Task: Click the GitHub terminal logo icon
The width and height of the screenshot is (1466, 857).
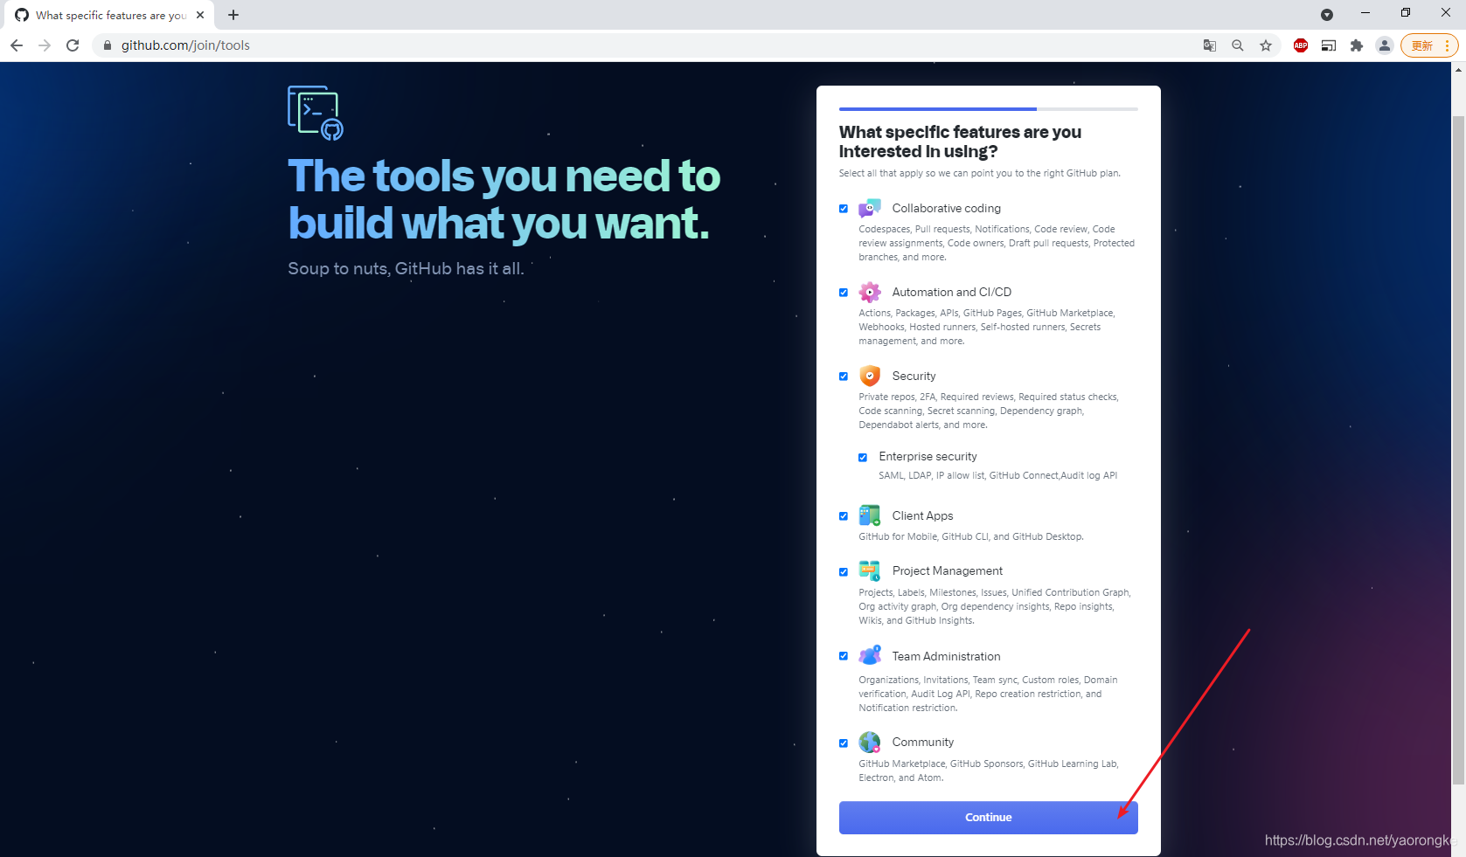Action: (x=316, y=113)
